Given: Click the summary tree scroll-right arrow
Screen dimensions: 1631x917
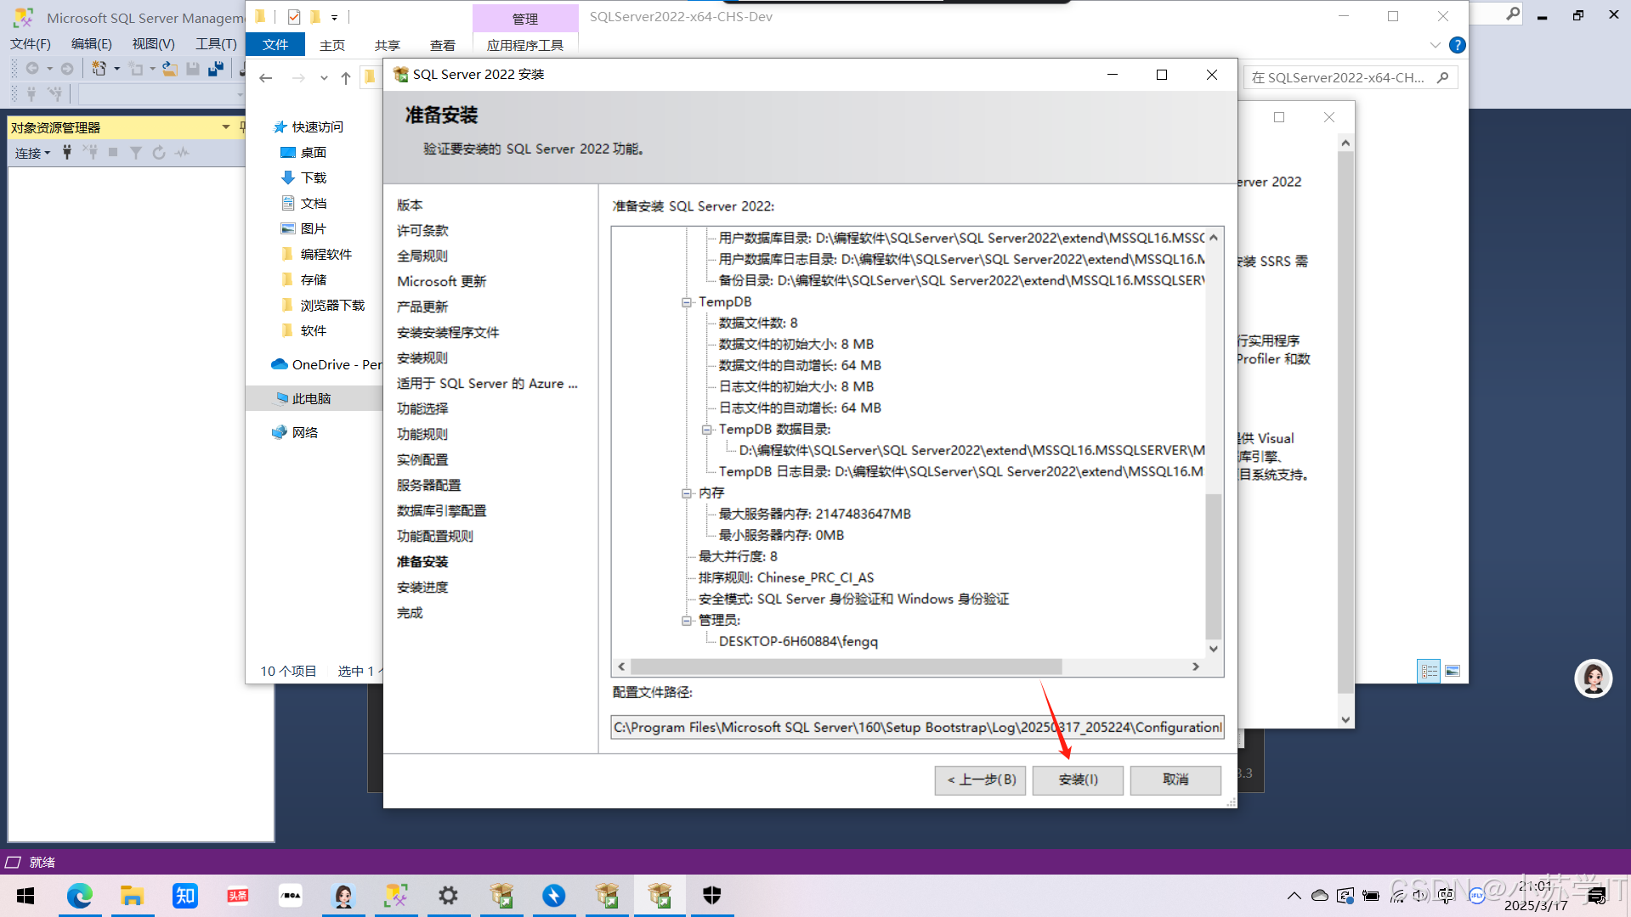Looking at the screenshot, I should (x=1196, y=667).
